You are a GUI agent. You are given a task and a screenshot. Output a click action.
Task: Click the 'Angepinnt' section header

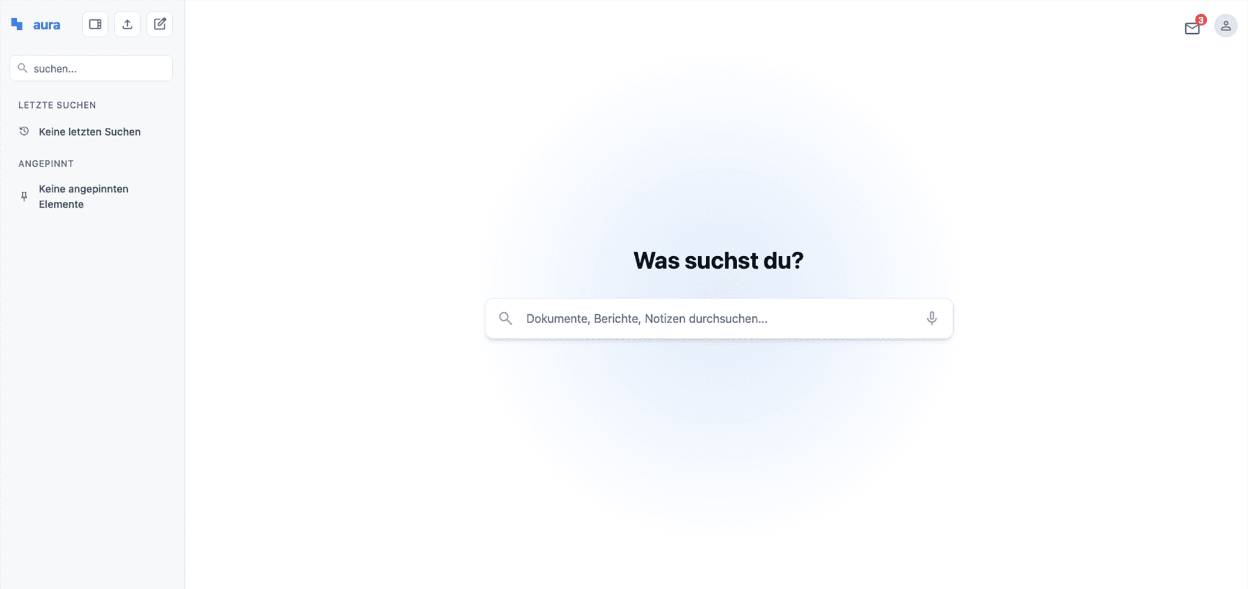(46, 163)
